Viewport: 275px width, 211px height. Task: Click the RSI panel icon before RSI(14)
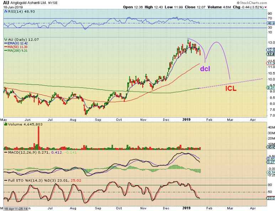[x=6, y=12]
